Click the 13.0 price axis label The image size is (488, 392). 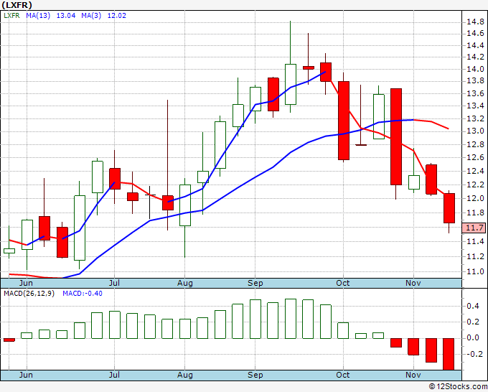click(475, 131)
